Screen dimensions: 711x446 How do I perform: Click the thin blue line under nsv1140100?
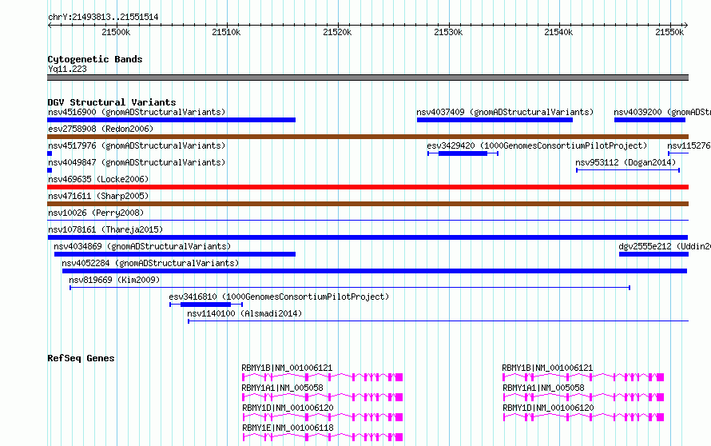point(439,321)
